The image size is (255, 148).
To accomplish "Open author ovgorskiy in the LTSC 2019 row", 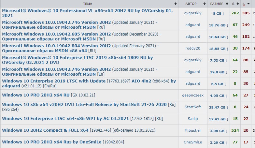I will pyautogui.click(x=193, y=60).
